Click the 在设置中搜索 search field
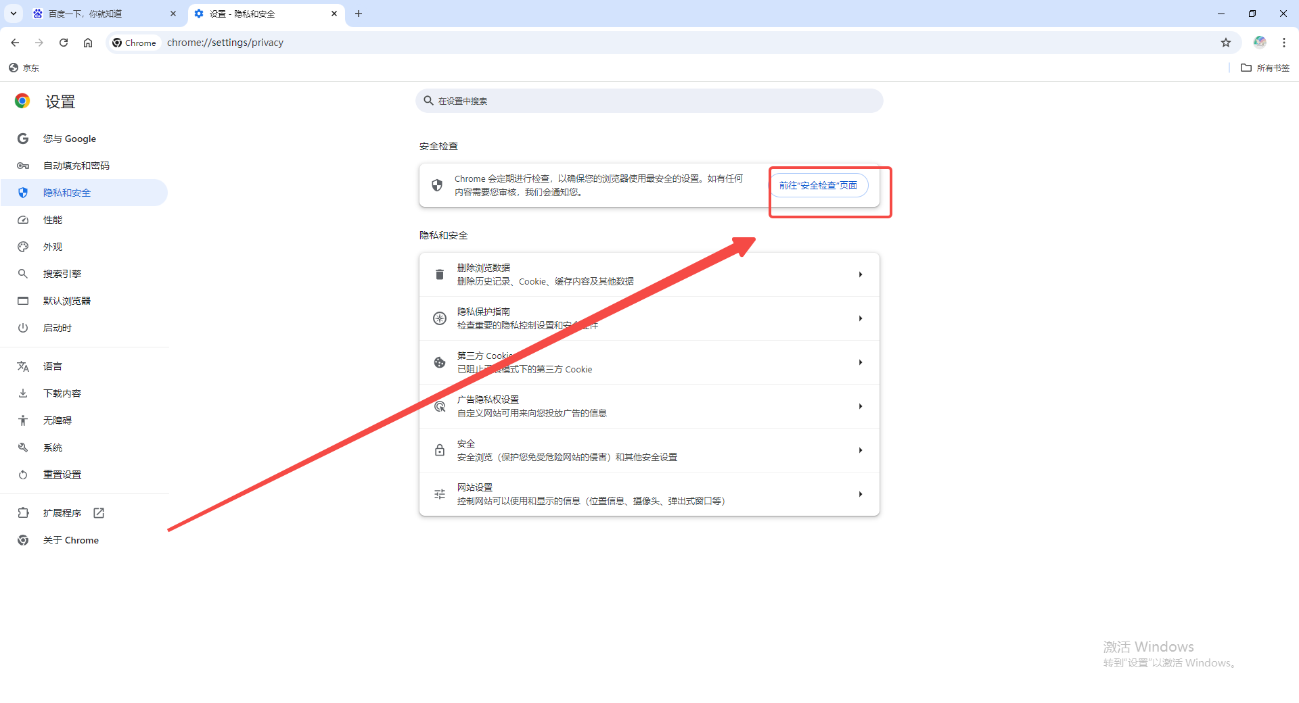The height and width of the screenshot is (703, 1299). pos(649,101)
